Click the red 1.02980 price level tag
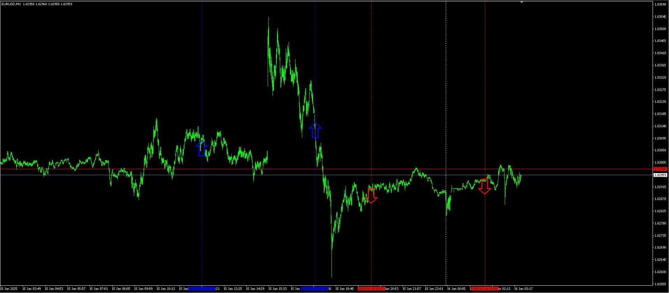669x293 pixels. click(660, 169)
